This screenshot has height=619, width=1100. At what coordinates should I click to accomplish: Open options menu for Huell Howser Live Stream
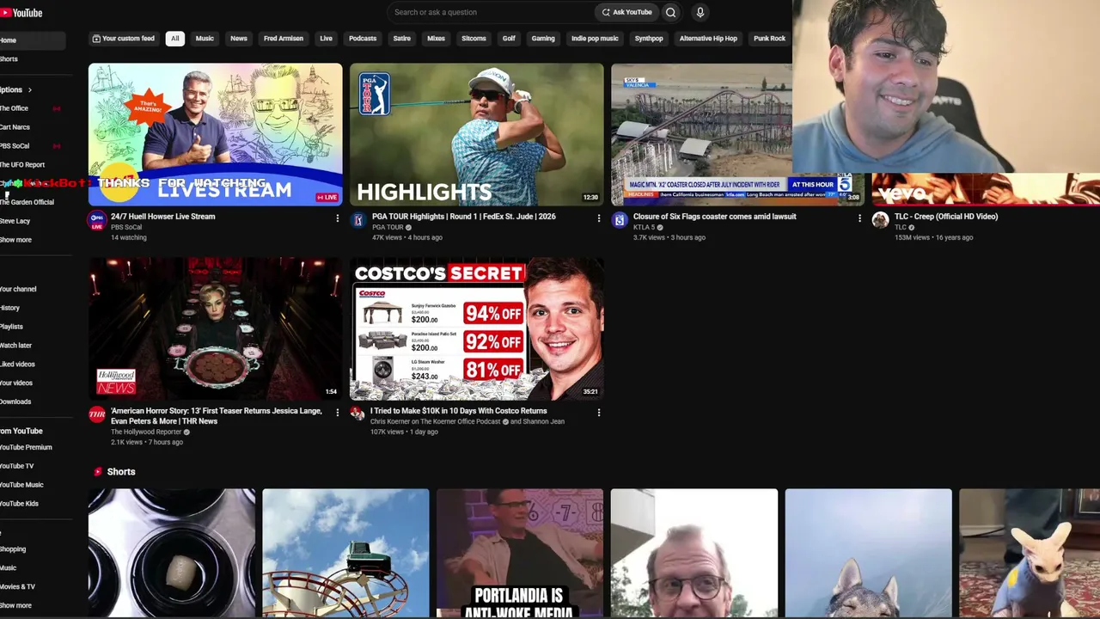point(337,218)
